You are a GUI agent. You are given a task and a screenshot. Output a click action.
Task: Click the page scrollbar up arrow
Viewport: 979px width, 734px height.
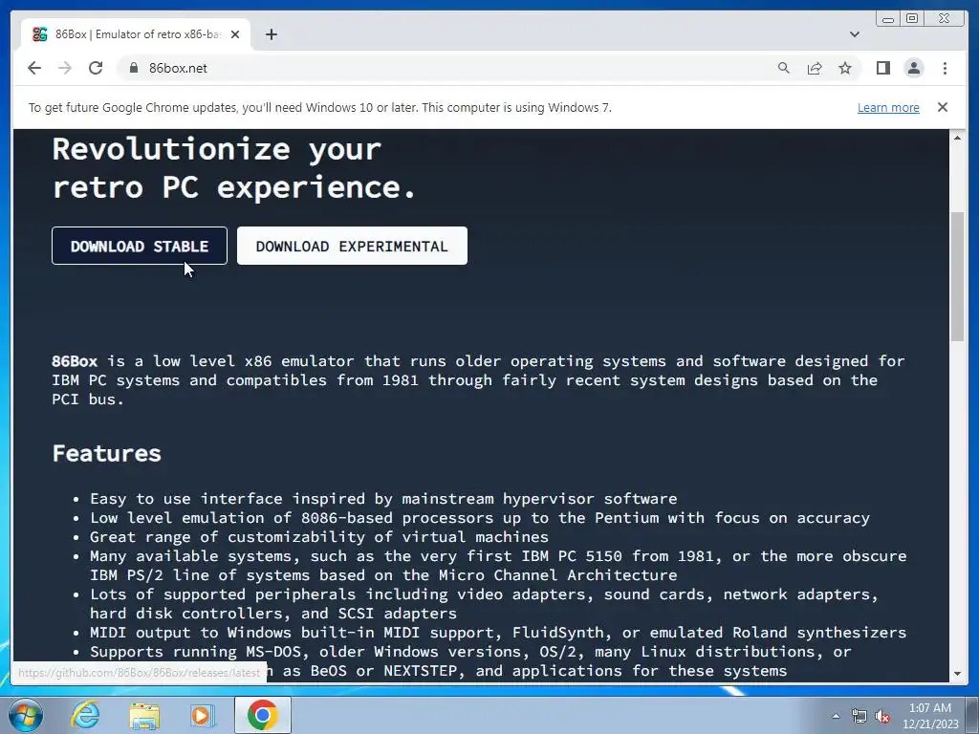957,138
